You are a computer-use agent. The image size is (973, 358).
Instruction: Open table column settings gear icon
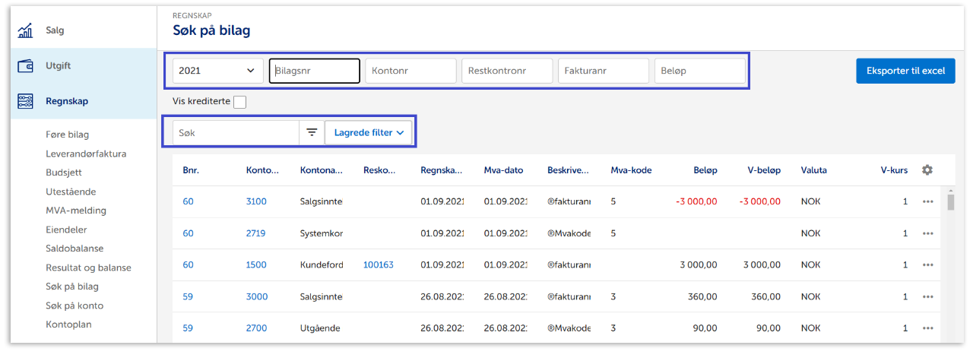[x=927, y=170]
